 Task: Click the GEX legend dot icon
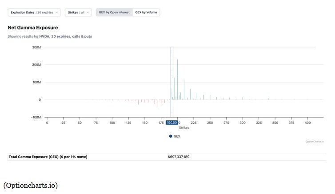pyautogui.click(x=170, y=136)
